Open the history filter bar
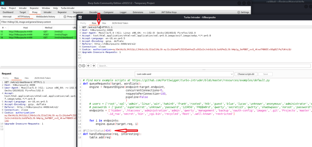 pyautogui.click(x=38, y=22)
